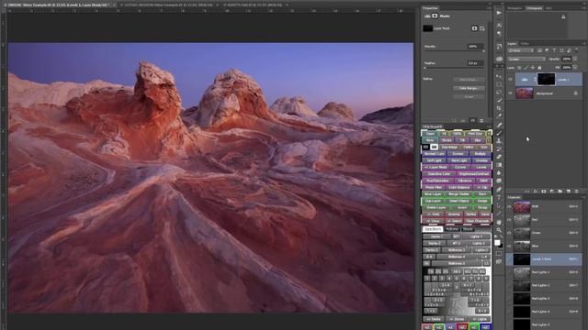Viewport: 588px width, 330px height.
Task: Select the Levels 1 layer mask thumbnail
Action: pos(547,80)
